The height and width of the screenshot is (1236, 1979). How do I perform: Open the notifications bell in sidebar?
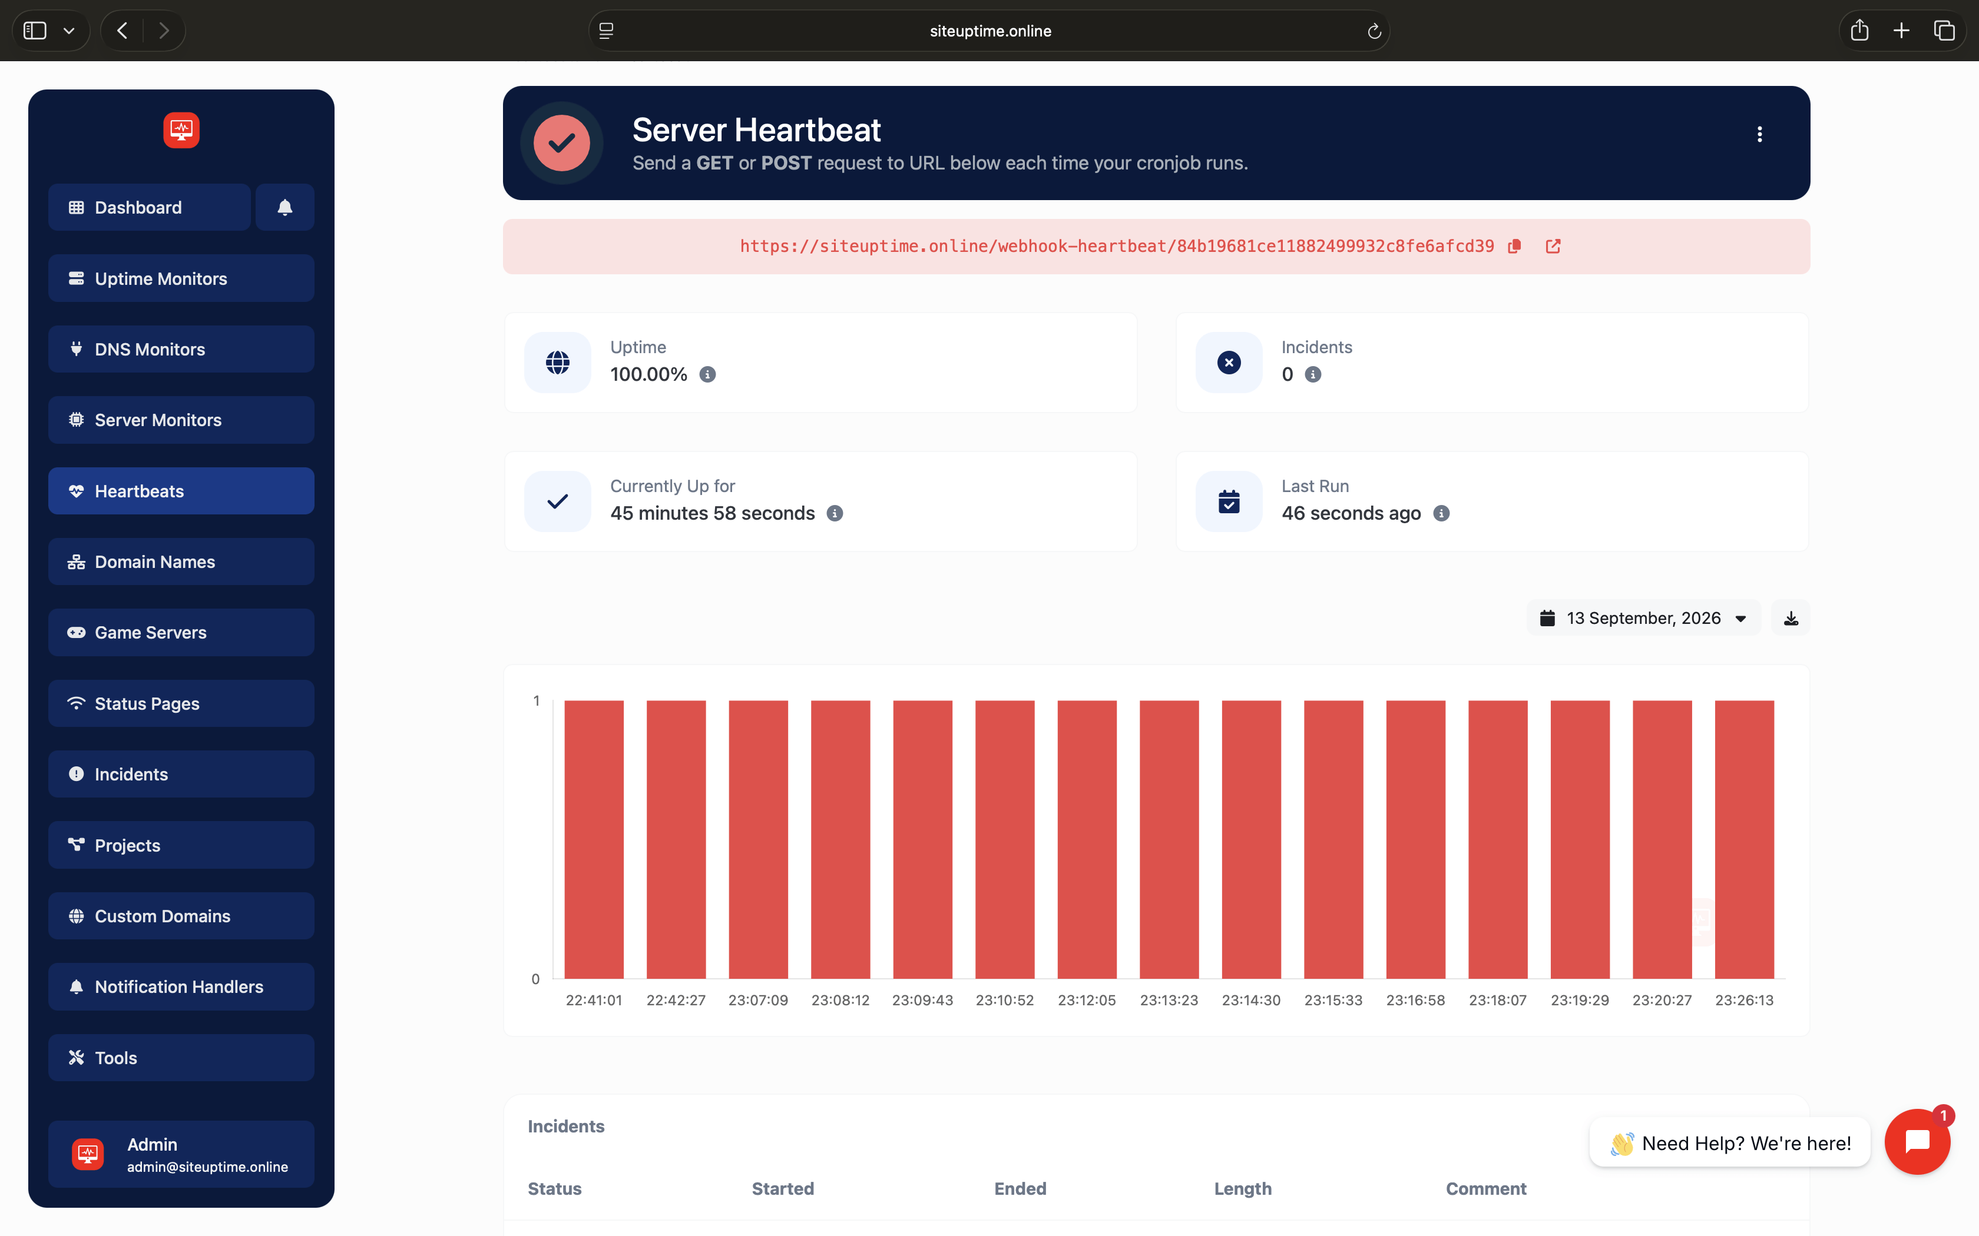(284, 208)
